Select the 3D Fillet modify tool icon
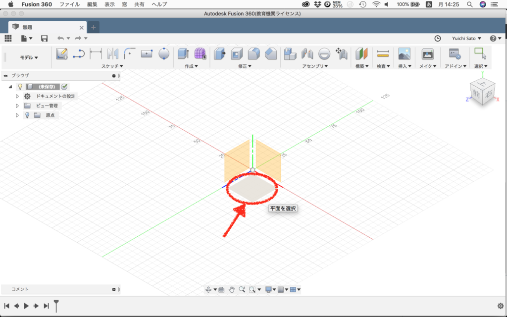507x317 pixels. [254, 53]
